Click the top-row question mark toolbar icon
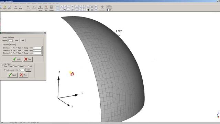 (84, 7)
